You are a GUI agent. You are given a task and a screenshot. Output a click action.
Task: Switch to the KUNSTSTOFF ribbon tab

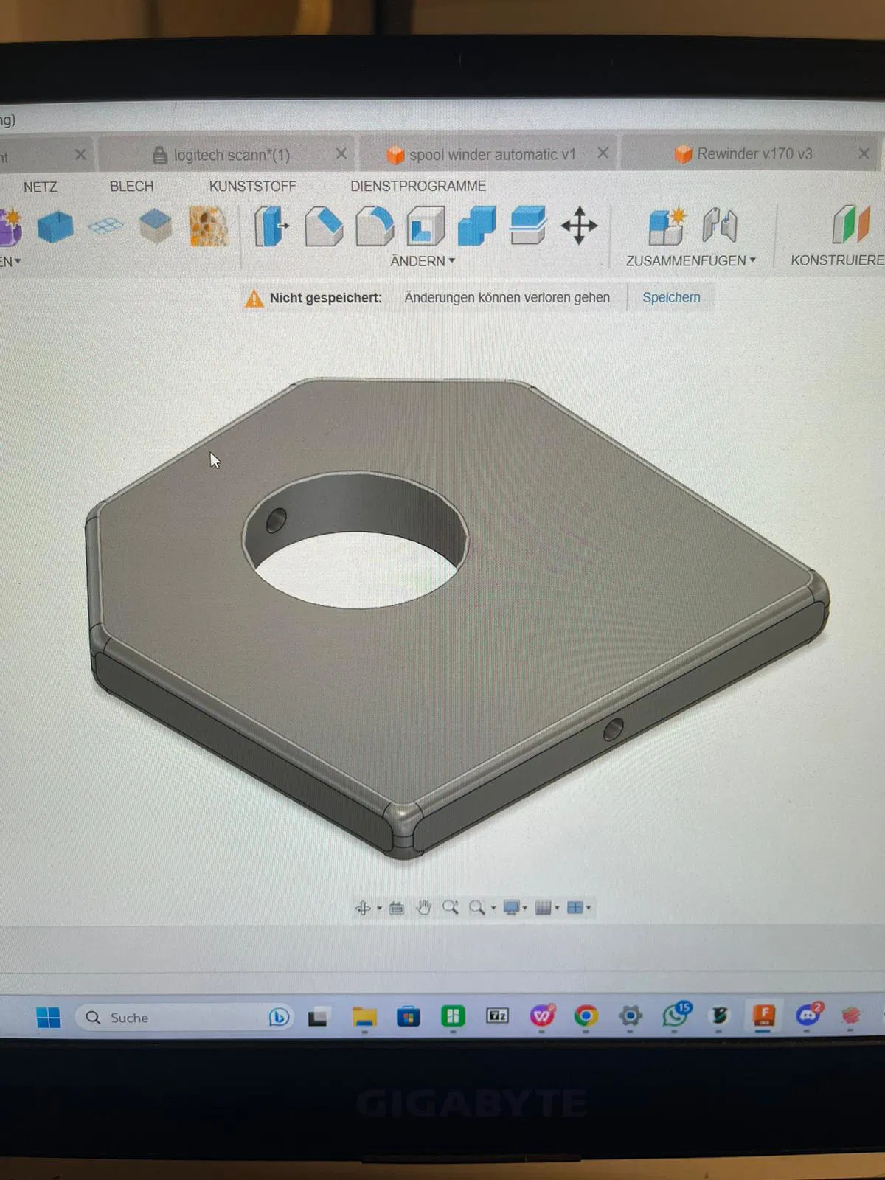252,187
